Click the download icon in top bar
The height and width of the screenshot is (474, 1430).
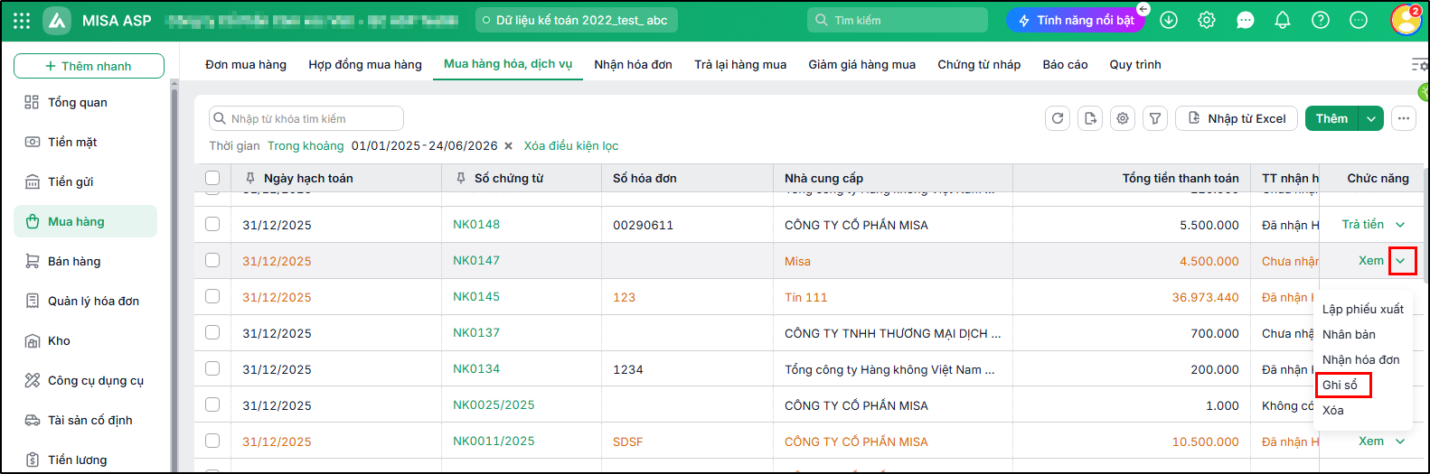(1169, 20)
